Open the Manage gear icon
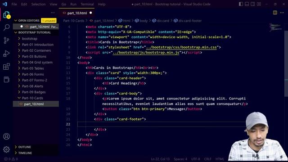The image size is (288, 162). coord(6,149)
